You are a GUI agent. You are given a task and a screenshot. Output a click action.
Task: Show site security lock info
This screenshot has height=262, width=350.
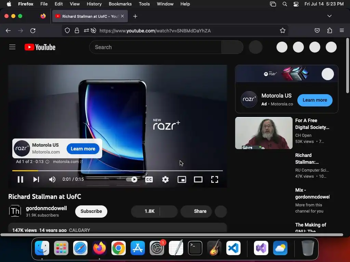pos(77,30)
